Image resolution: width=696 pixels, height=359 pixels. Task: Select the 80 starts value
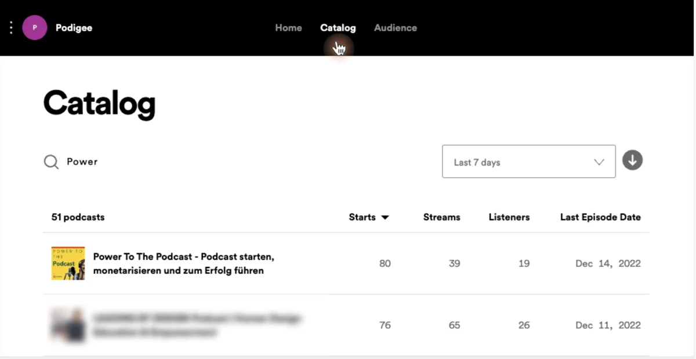tap(385, 263)
